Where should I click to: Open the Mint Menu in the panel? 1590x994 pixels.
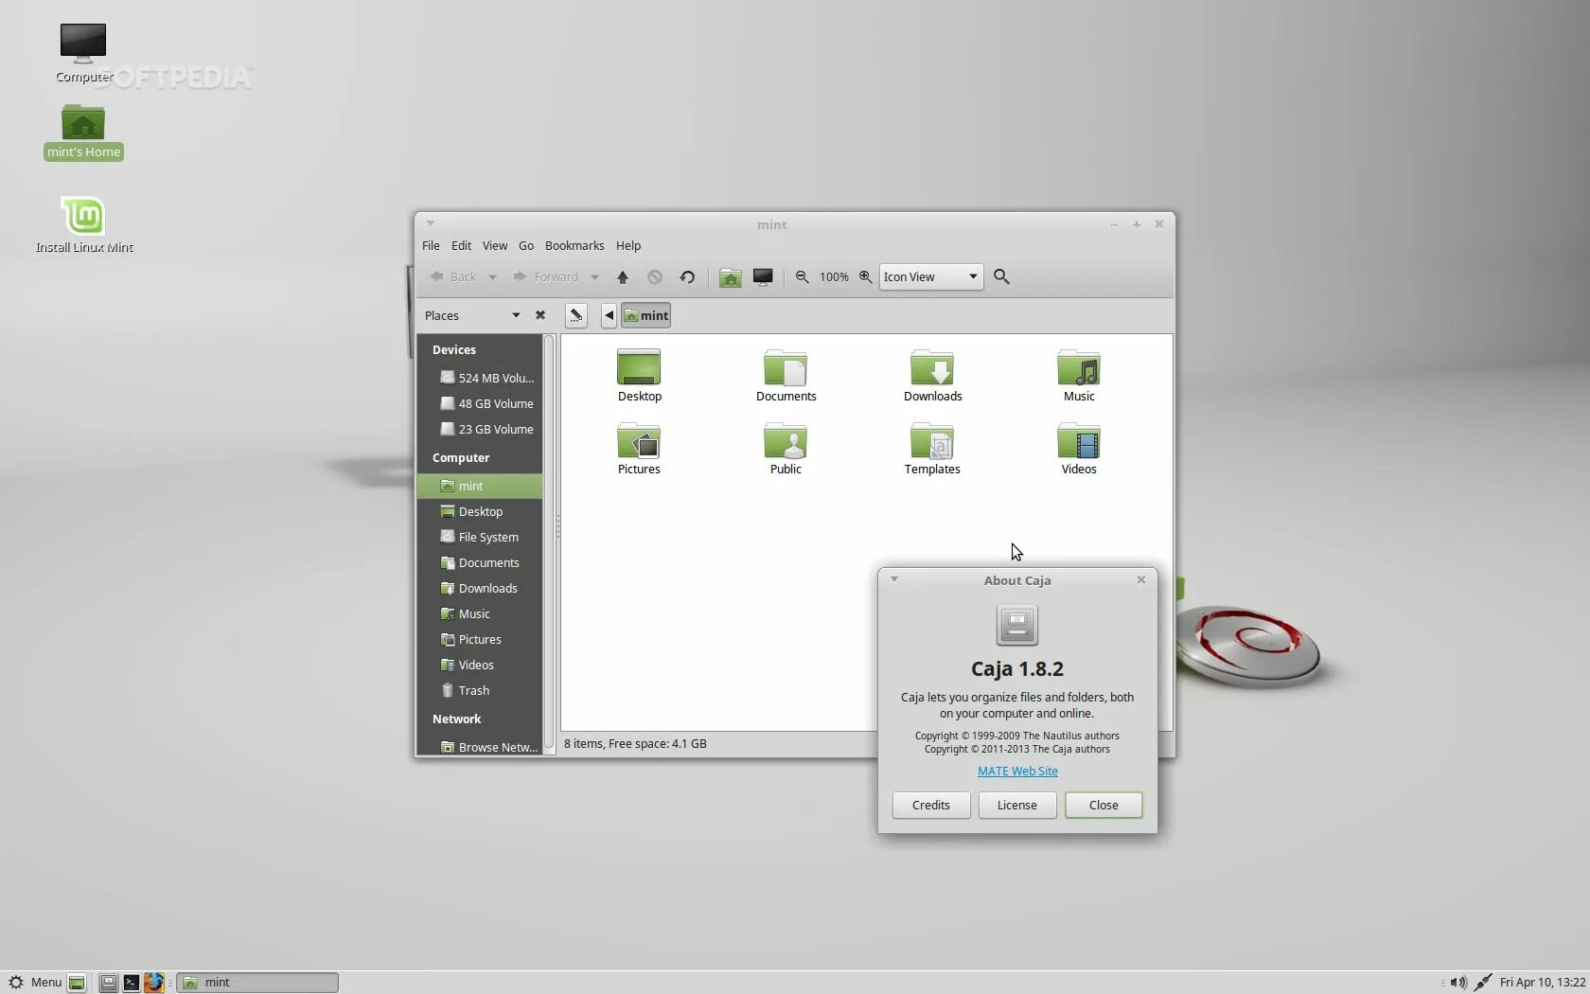pyautogui.click(x=35, y=983)
